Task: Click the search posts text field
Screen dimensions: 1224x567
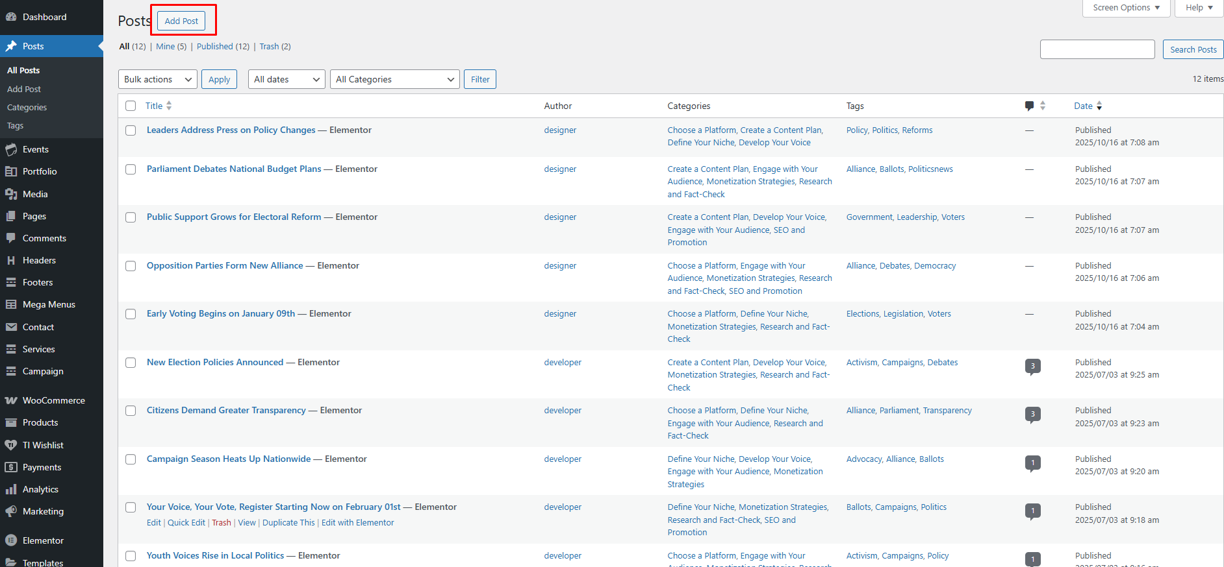Action: 1097,49
